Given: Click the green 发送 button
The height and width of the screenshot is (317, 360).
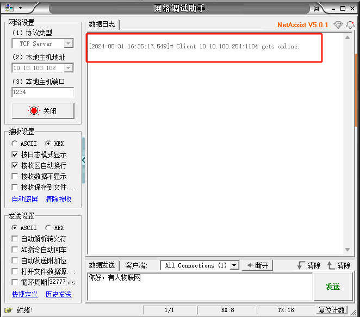Looking at the screenshot, I should [333, 287].
